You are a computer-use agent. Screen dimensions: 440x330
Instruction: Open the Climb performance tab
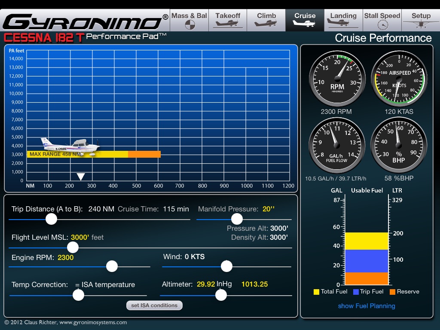coord(266,20)
